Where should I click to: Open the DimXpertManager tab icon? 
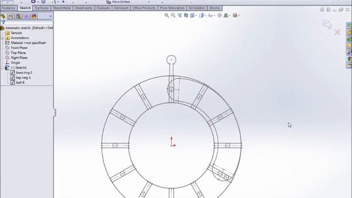[x=26, y=16]
